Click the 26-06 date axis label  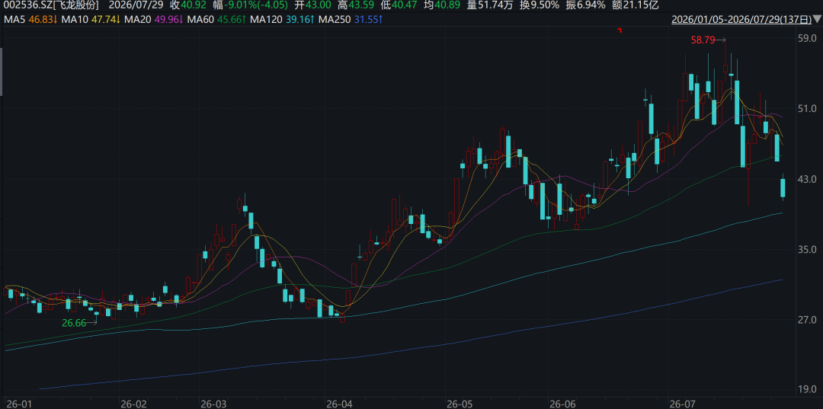tap(561, 404)
